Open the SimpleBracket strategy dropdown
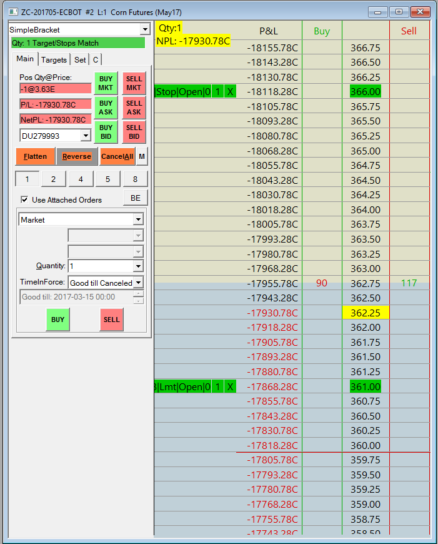The width and height of the screenshot is (438, 544). (146, 30)
